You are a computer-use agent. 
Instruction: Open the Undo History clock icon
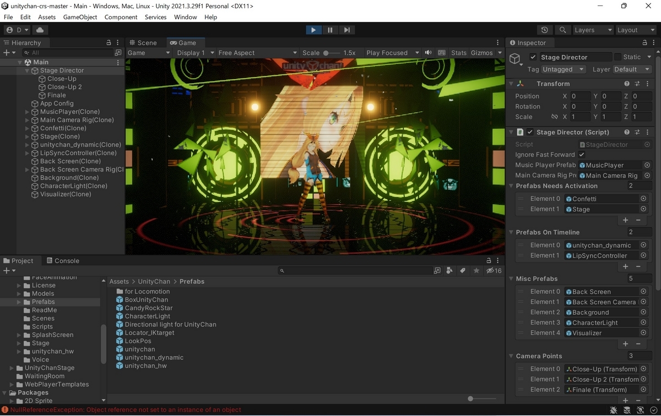pyautogui.click(x=545, y=30)
